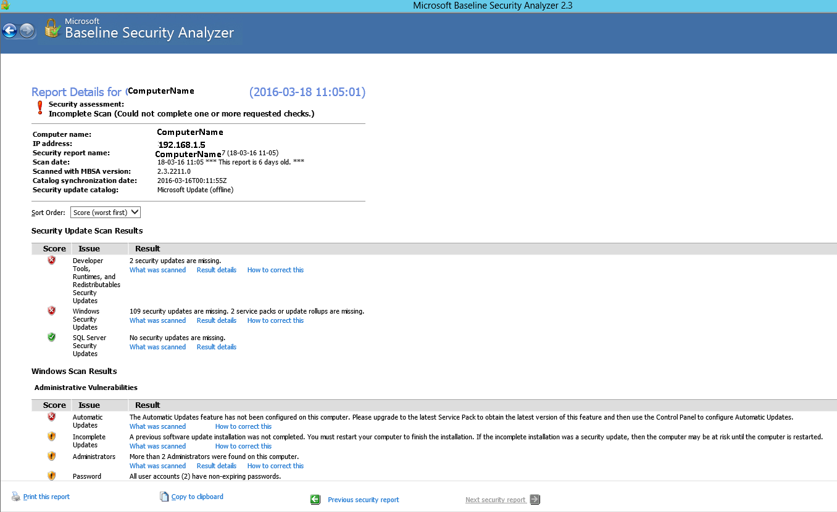Click the Issue column header in Administrative Vulnerabilities
Viewport: 837px width, 512px height.
(x=90, y=405)
